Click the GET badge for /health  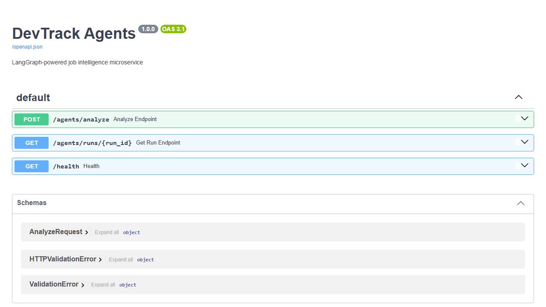pyautogui.click(x=32, y=166)
